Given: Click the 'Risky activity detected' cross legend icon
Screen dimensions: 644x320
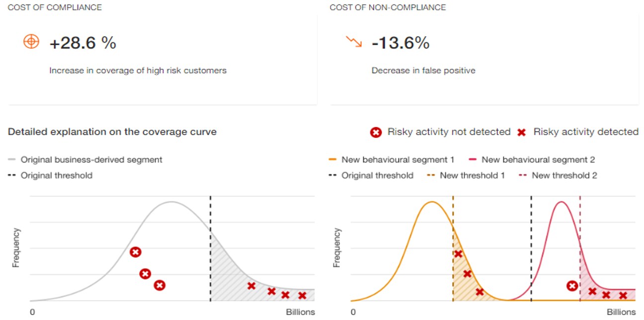Looking at the screenshot, I should [x=521, y=132].
